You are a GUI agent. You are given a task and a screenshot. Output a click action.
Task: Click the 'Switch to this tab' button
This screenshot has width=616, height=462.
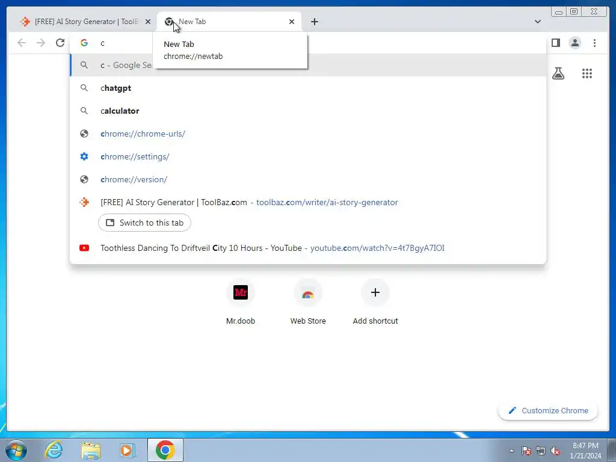[144, 223]
